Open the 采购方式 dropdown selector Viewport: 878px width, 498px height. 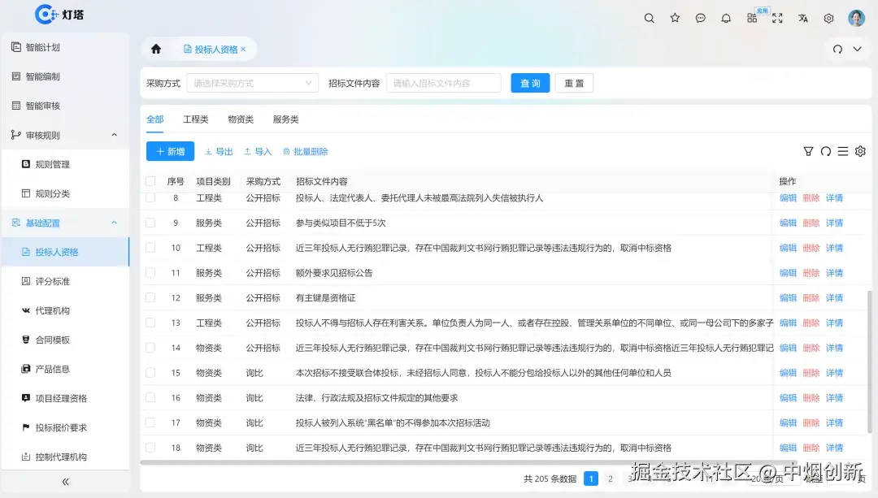(252, 82)
